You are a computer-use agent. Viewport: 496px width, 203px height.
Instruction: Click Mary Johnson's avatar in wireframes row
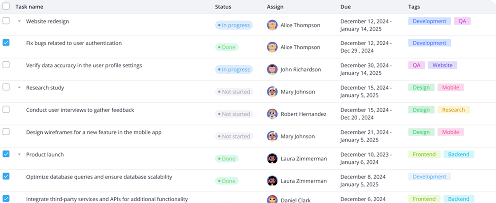pos(272,137)
